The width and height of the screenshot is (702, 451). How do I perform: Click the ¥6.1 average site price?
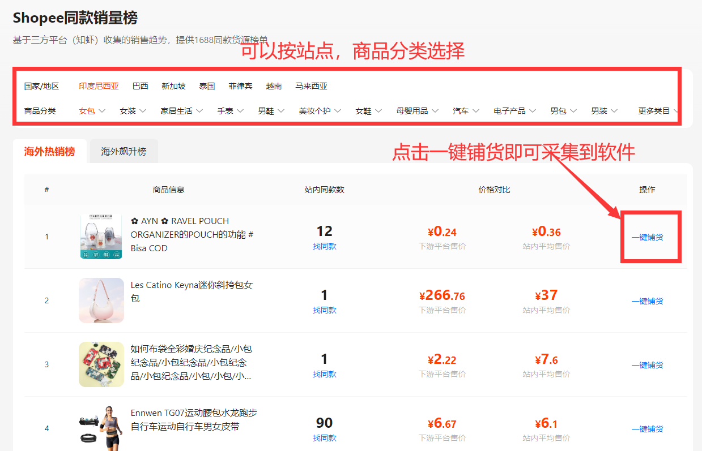546,423
